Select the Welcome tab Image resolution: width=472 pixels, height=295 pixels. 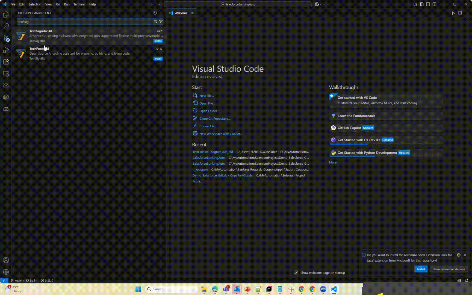pos(181,13)
